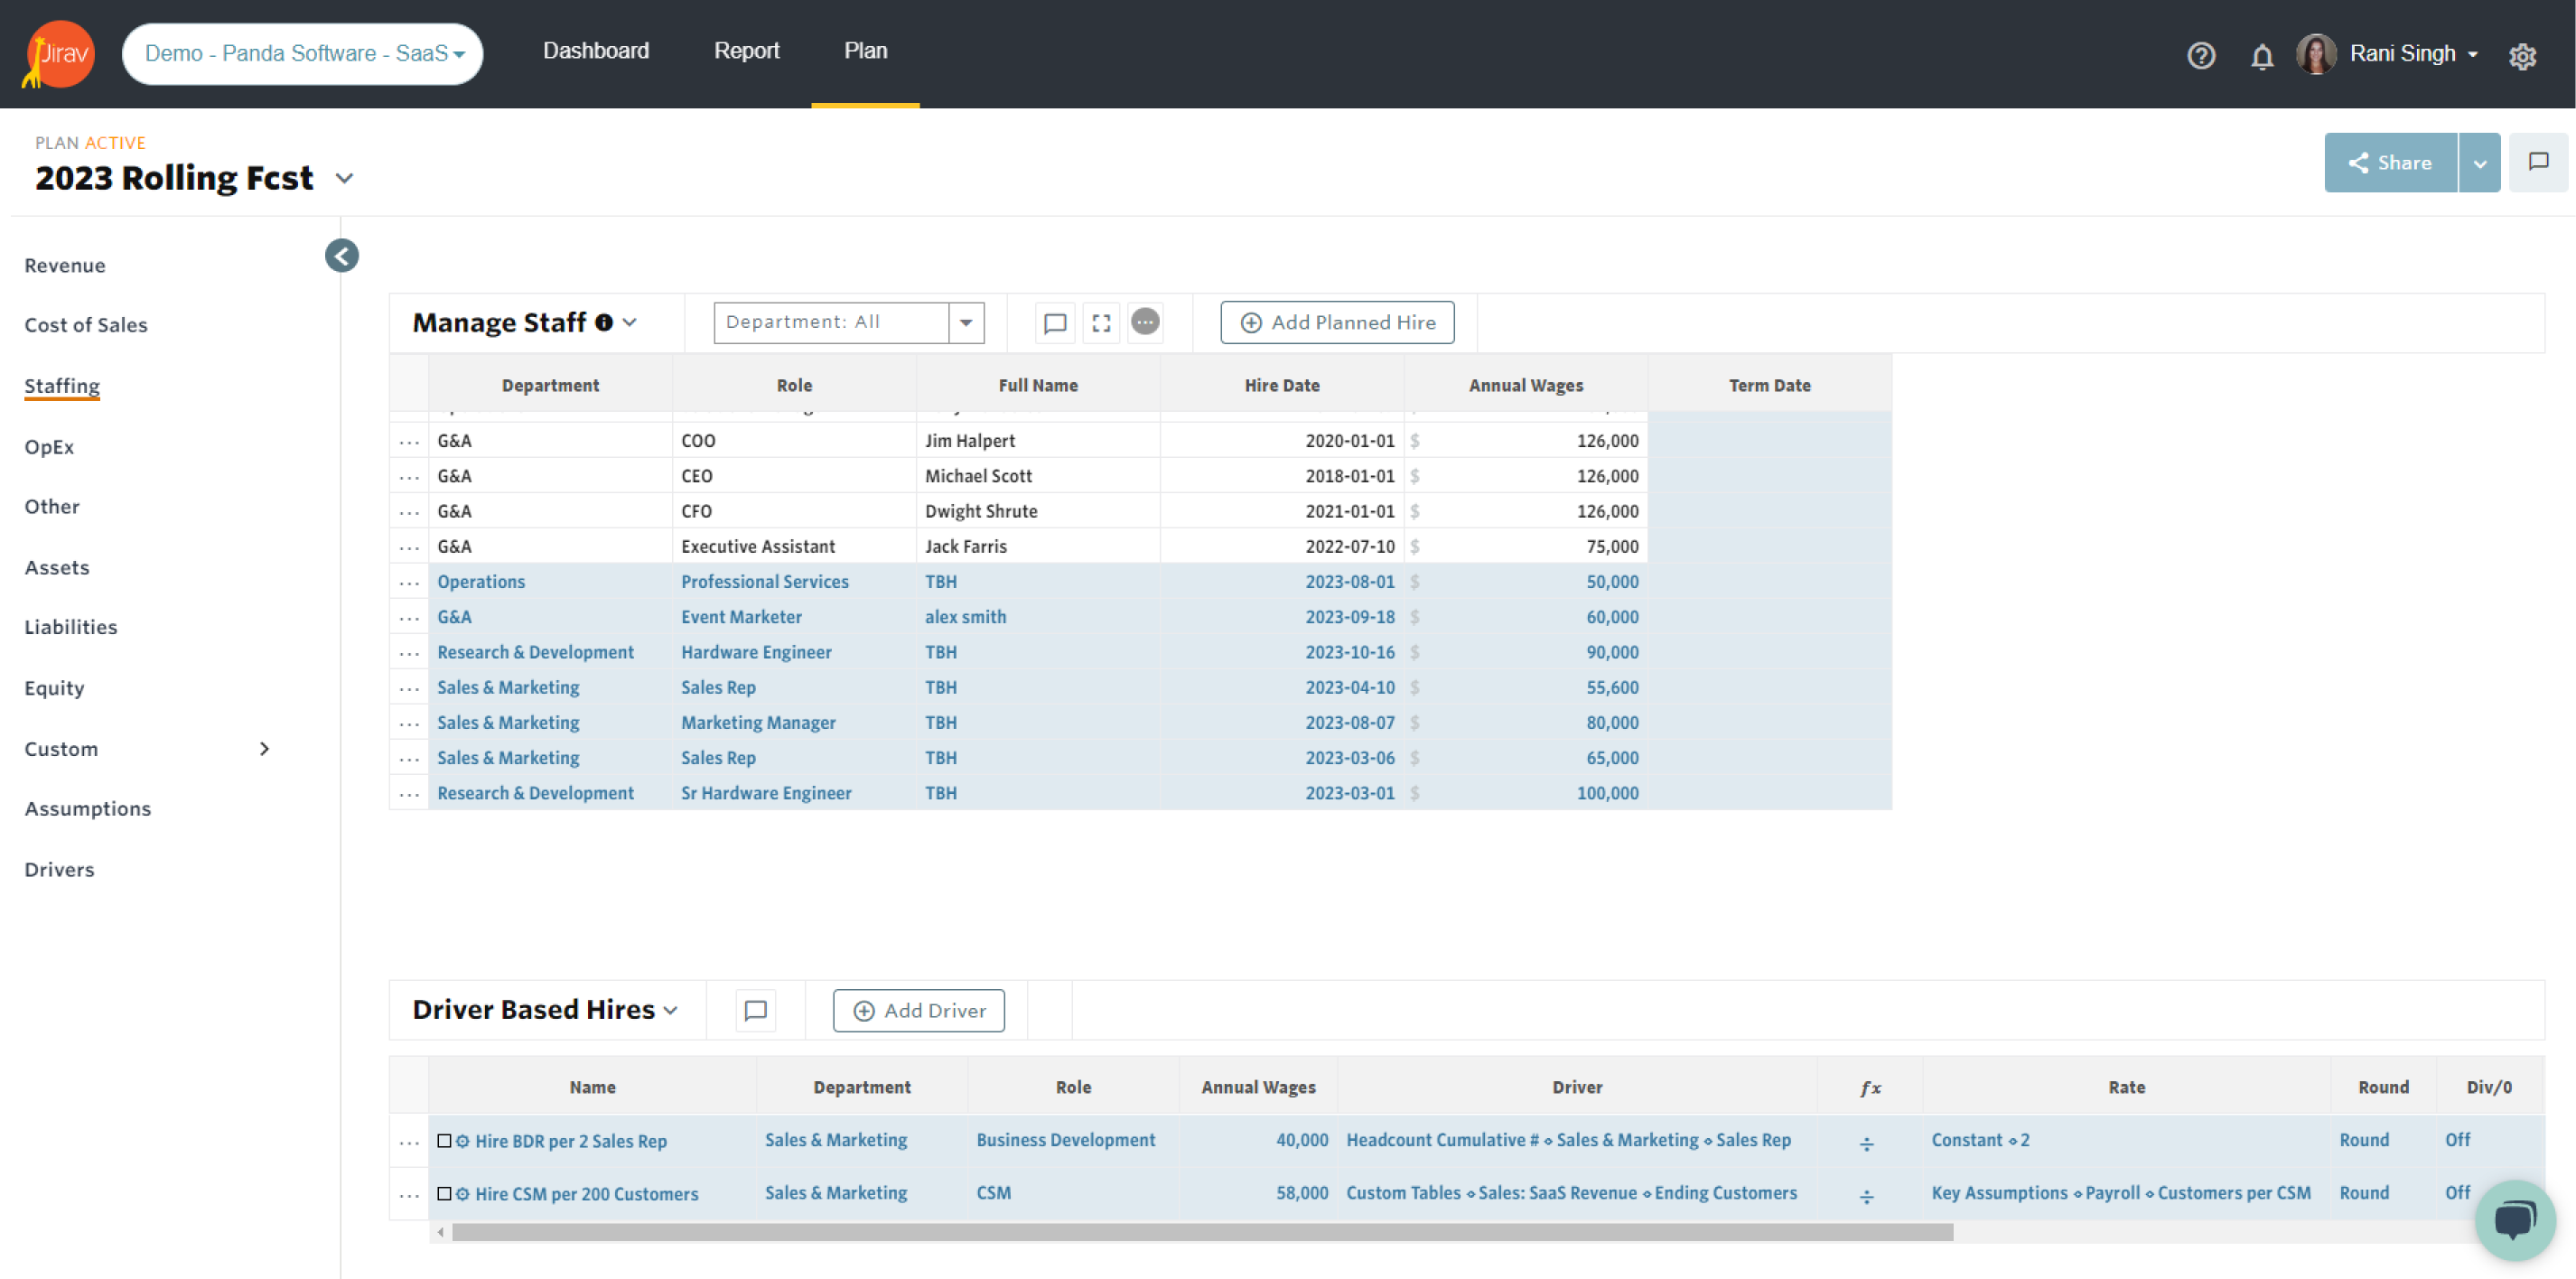Expand Manage Staff table to fullscreen
The image size is (2576, 1279).
click(x=1101, y=323)
